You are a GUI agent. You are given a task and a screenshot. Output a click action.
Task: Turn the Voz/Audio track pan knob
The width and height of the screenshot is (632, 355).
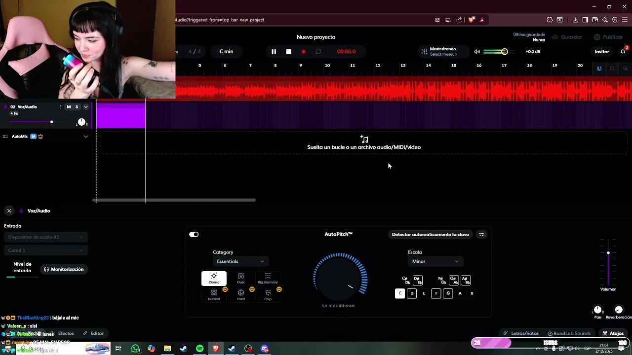click(x=81, y=122)
